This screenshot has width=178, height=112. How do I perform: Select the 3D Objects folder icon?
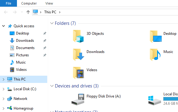pos(78,36)
